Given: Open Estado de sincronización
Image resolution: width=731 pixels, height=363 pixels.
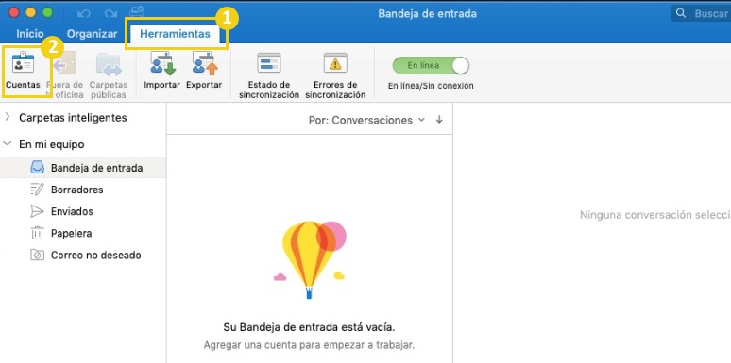Looking at the screenshot, I should pos(269,63).
